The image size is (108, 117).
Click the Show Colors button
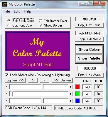(x=89, y=50)
